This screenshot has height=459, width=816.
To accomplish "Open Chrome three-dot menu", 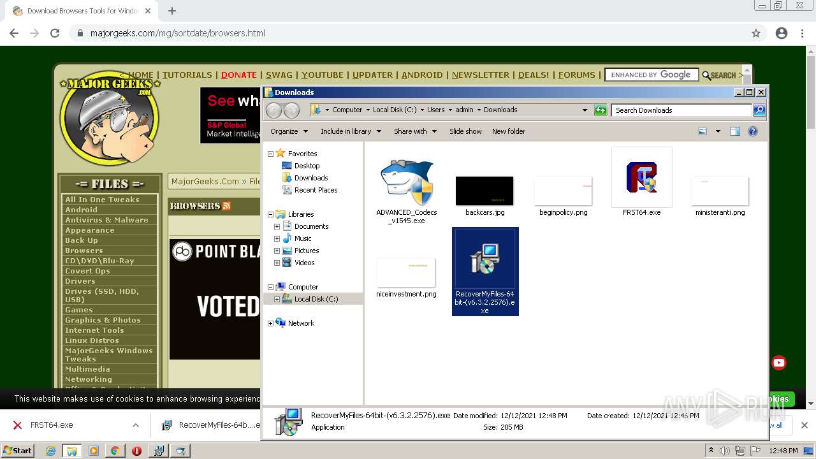I will 802,33.
